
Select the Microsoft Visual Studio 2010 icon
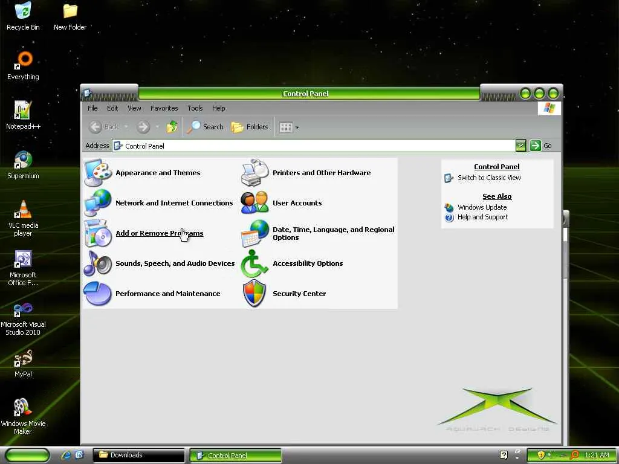click(x=23, y=318)
